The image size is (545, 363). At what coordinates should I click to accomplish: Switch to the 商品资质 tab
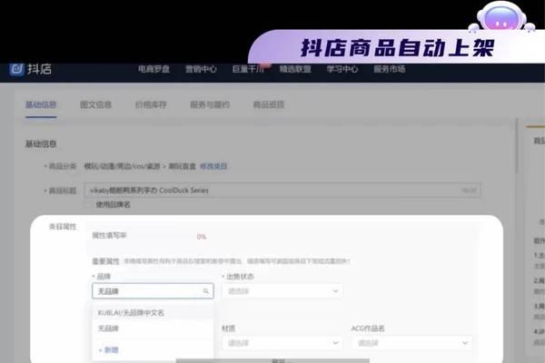pyautogui.click(x=269, y=104)
